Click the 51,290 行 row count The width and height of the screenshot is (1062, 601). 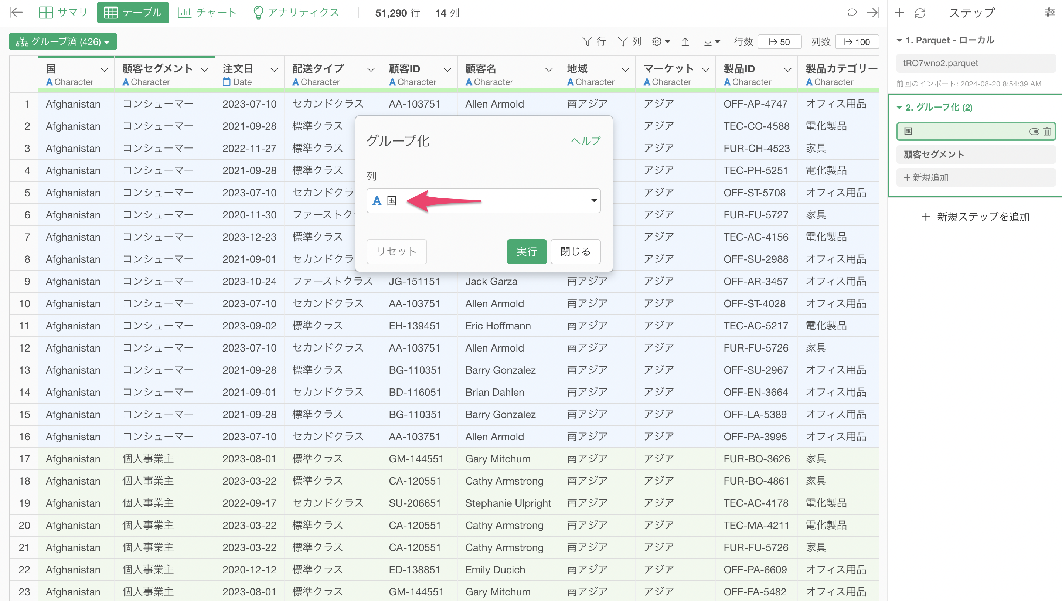(x=397, y=13)
